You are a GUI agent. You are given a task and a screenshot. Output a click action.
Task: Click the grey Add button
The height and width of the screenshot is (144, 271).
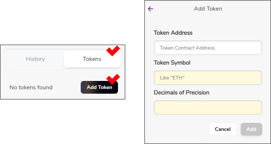(x=251, y=129)
